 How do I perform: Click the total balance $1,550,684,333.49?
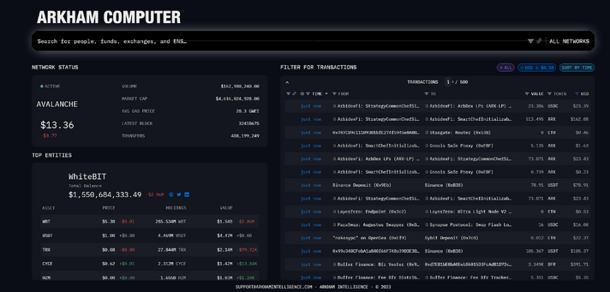(x=105, y=194)
